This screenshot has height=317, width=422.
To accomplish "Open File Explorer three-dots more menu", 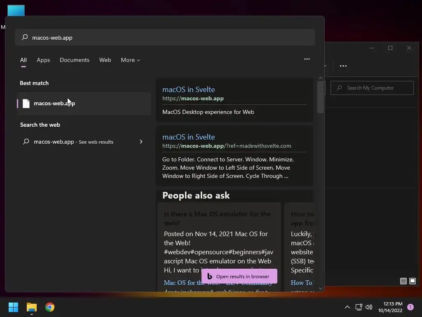I will pos(343,66).
